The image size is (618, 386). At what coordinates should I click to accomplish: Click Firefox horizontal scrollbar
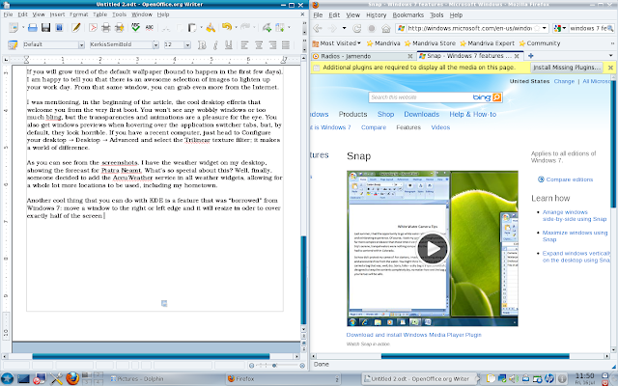pyautogui.click(x=475, y=356)
